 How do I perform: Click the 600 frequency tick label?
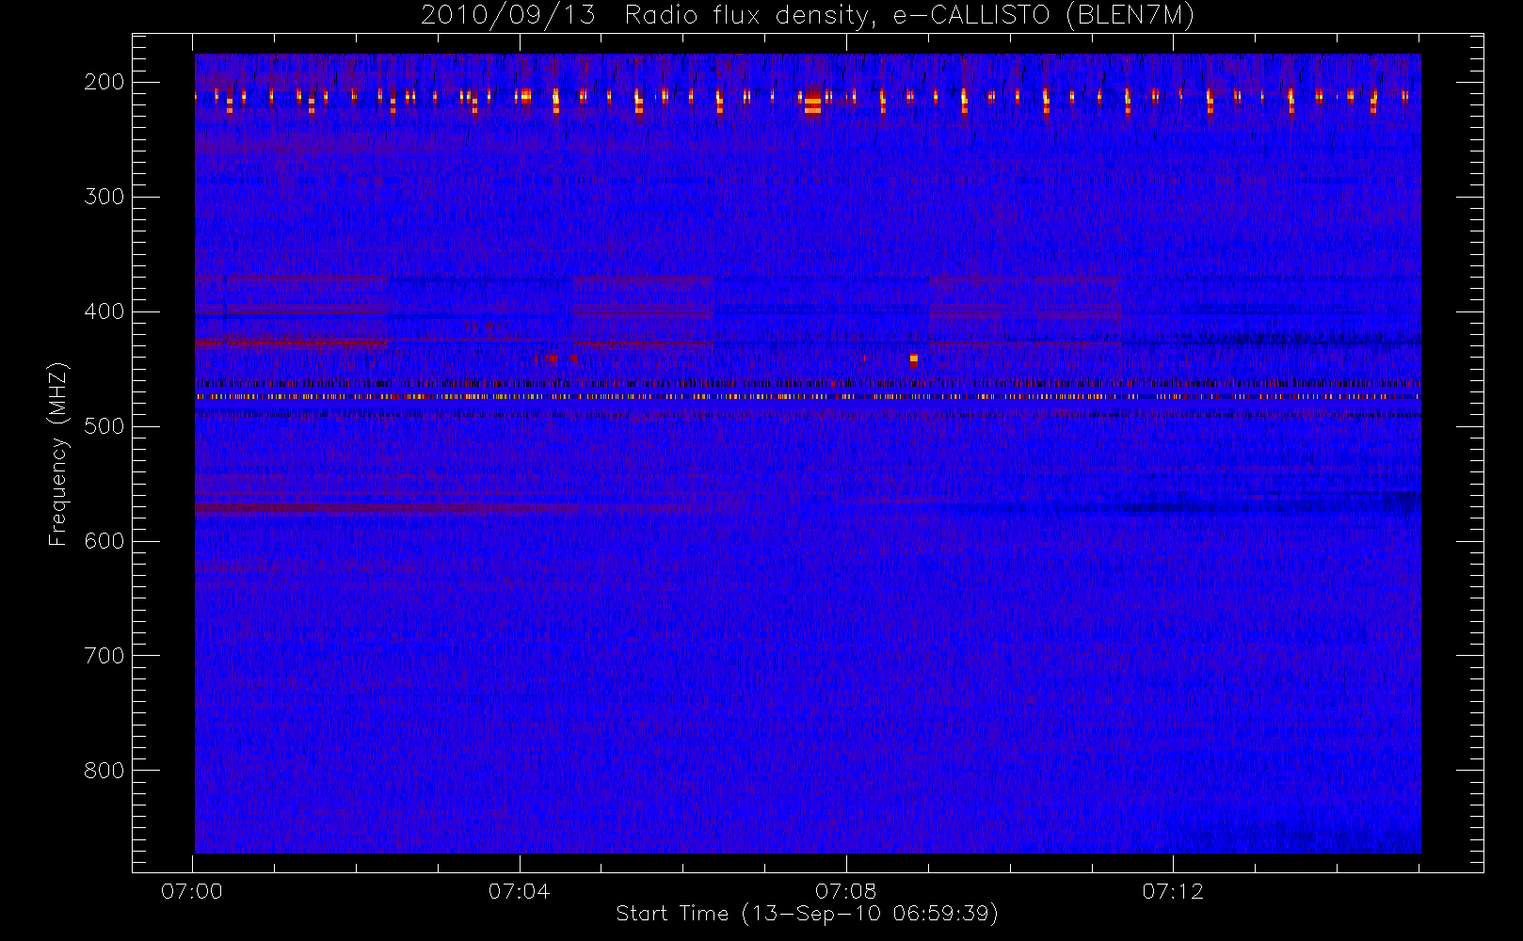point(104,541)
